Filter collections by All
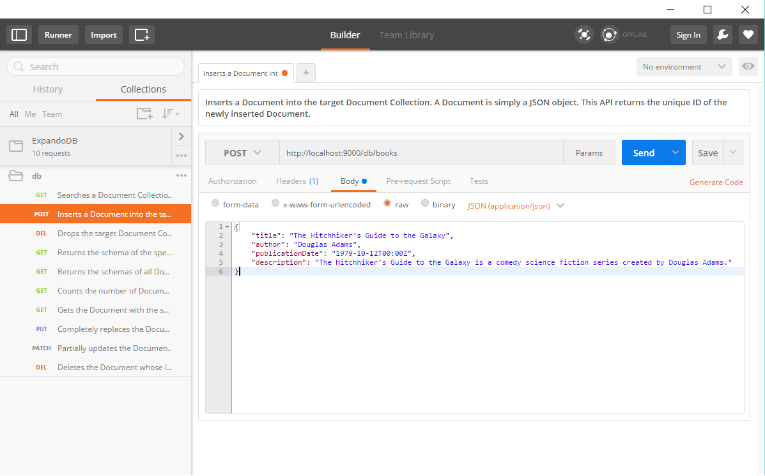 point(13,114)
